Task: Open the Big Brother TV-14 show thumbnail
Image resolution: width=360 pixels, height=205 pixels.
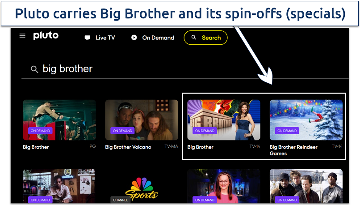Action: click(x=224, y=120)
